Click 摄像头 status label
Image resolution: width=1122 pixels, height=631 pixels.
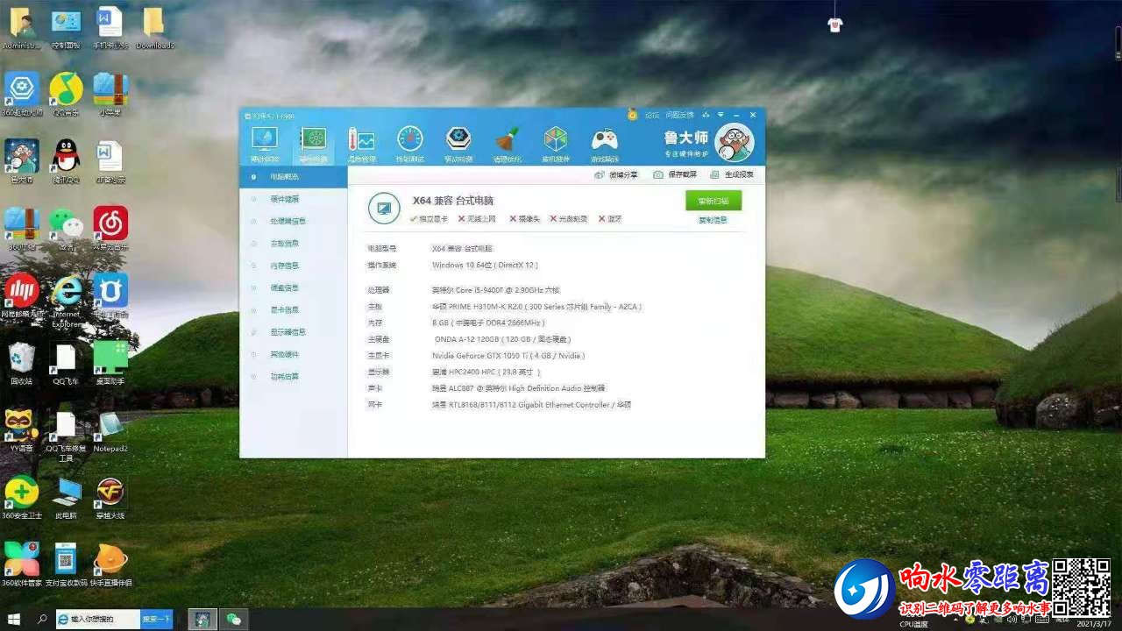(524, 219)
